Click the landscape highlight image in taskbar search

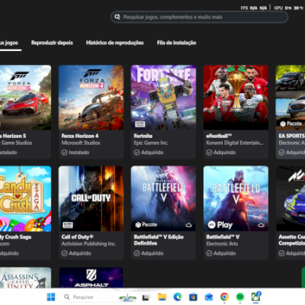pos(127,297)
